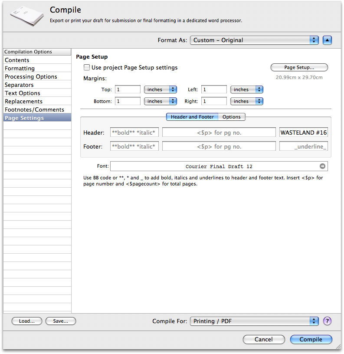Switch to the Options tab
The height and width of the screenshot is (354, 344).
(232, 117)
